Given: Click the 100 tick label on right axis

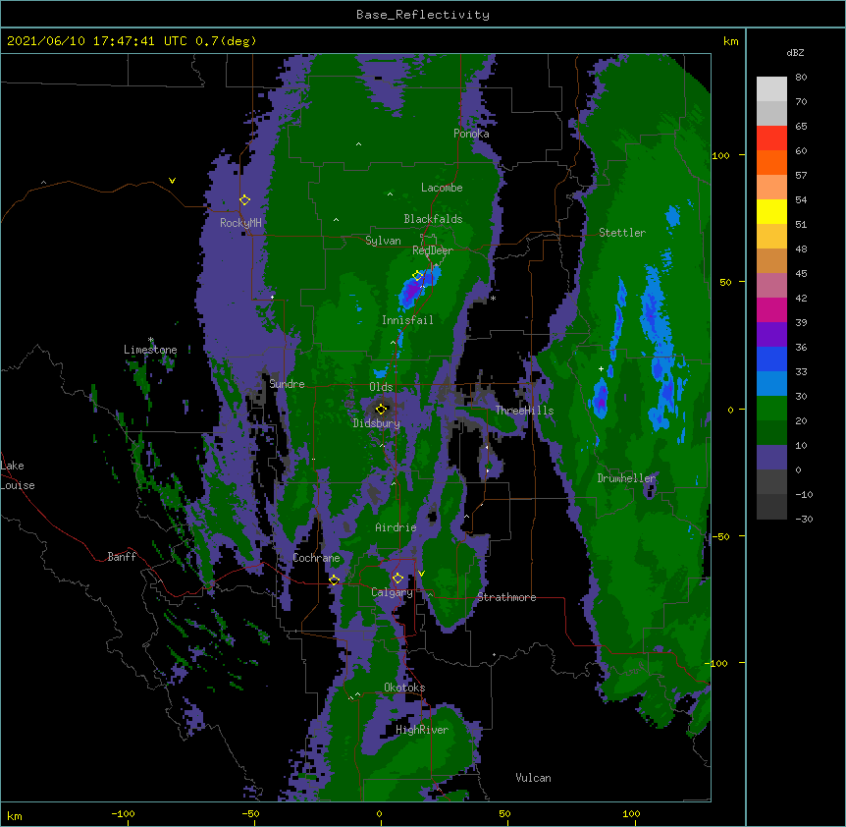Looking at the screenshot, I should pos(720,156).
